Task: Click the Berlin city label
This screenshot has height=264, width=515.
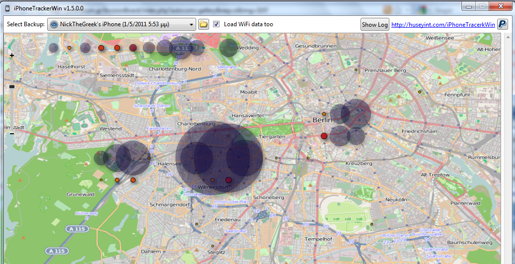Action: tap(322, 120)
